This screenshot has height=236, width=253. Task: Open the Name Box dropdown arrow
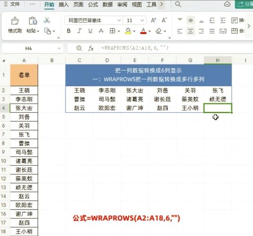coord(59,48)
